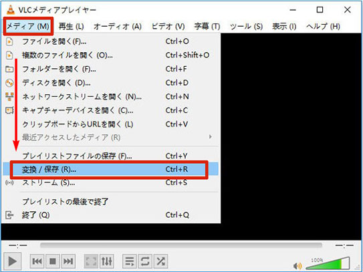Open the メディア (M) menu

28,26
